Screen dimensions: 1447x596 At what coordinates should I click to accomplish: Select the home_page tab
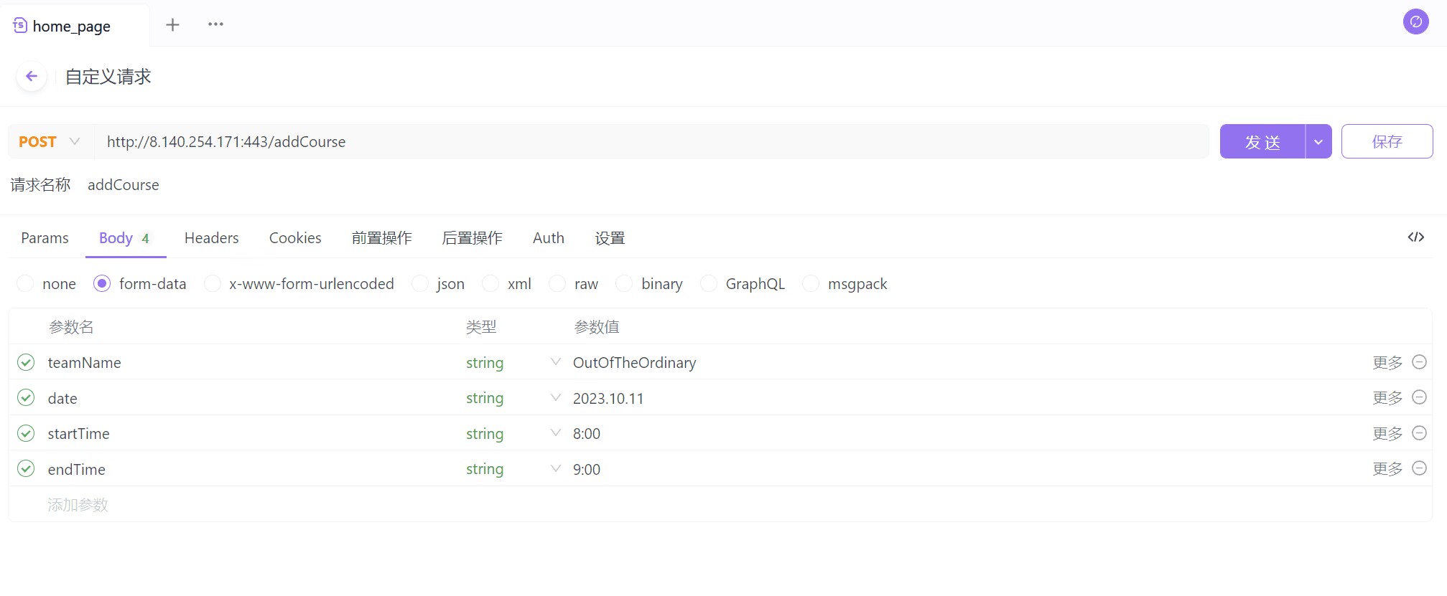tap(75, 26)
